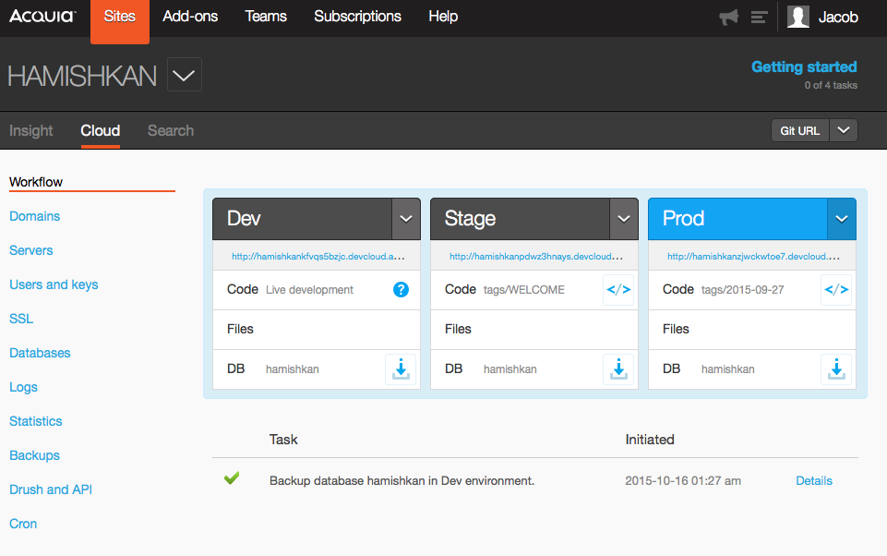This screenshot has width=887, height=556.
Task: Switch to the Cloud tab
Action: [100, 131]
